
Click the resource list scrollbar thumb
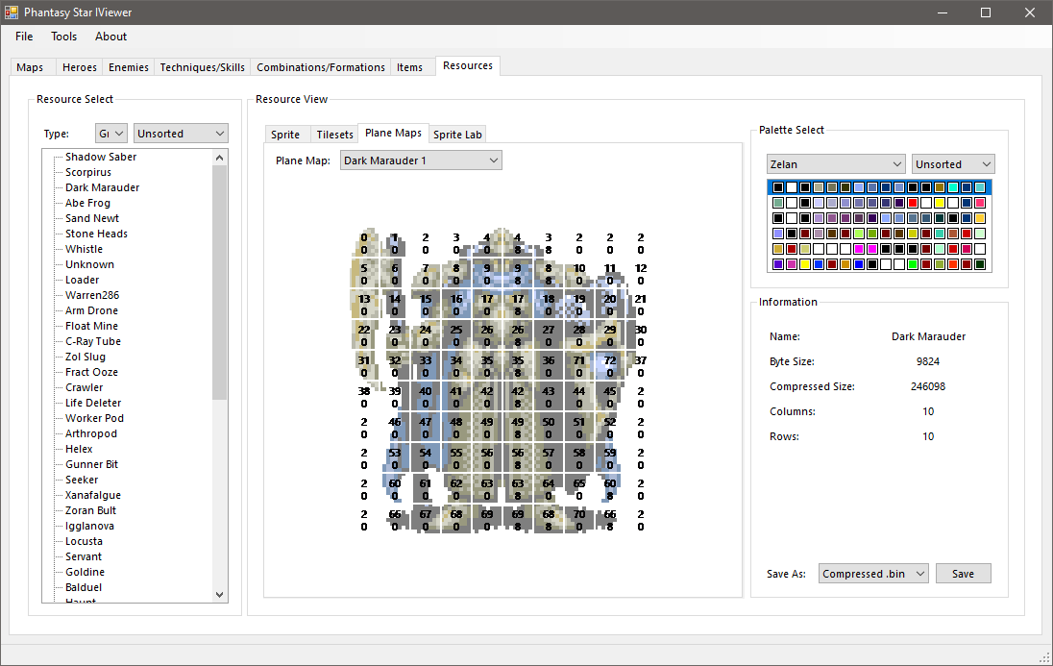(220, 283)
